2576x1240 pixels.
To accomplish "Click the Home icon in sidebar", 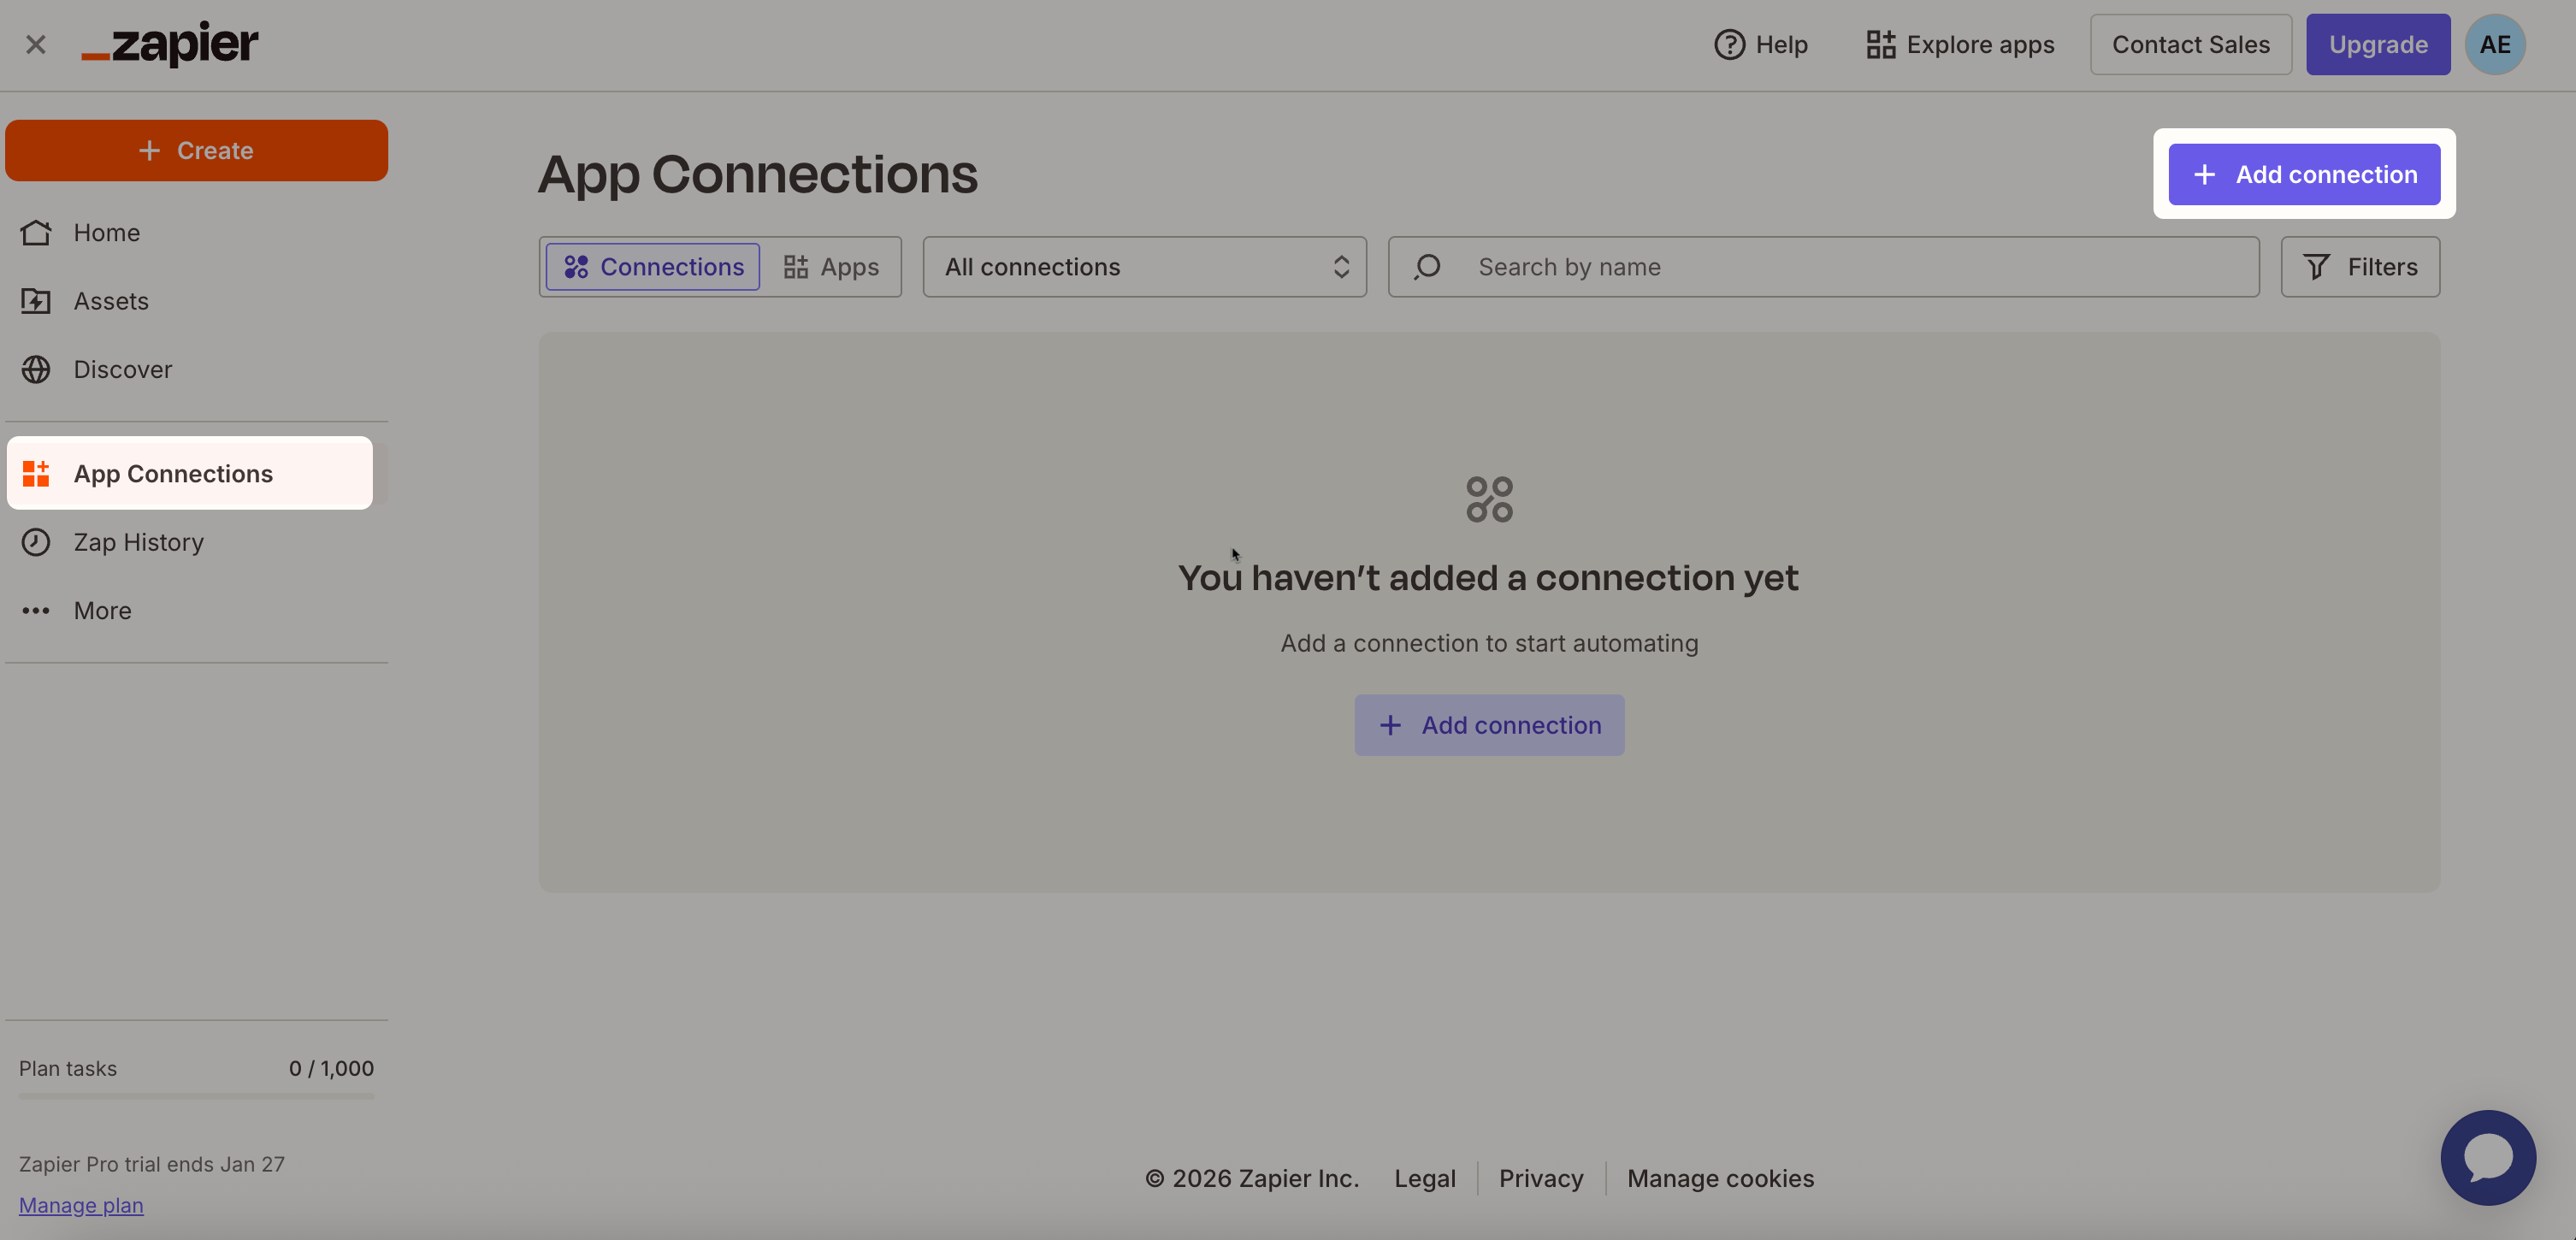I will click(x=36, y=232).
